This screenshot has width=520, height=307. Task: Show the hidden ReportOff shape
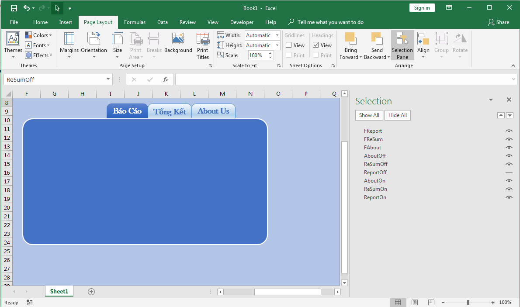coord(509,172)
